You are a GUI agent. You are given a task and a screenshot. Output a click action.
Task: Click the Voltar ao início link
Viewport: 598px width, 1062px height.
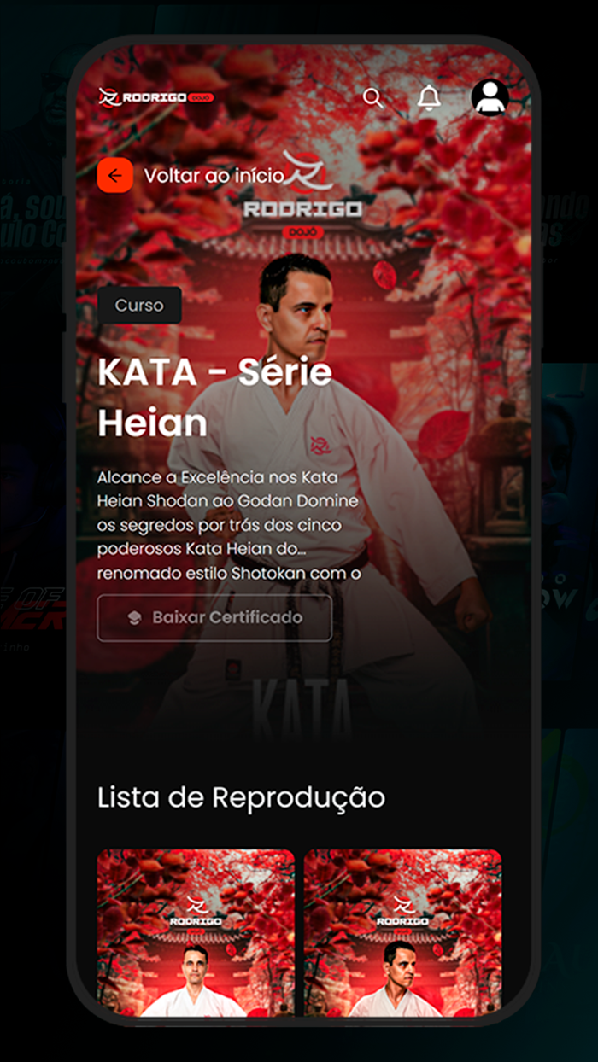coord(214,176)
